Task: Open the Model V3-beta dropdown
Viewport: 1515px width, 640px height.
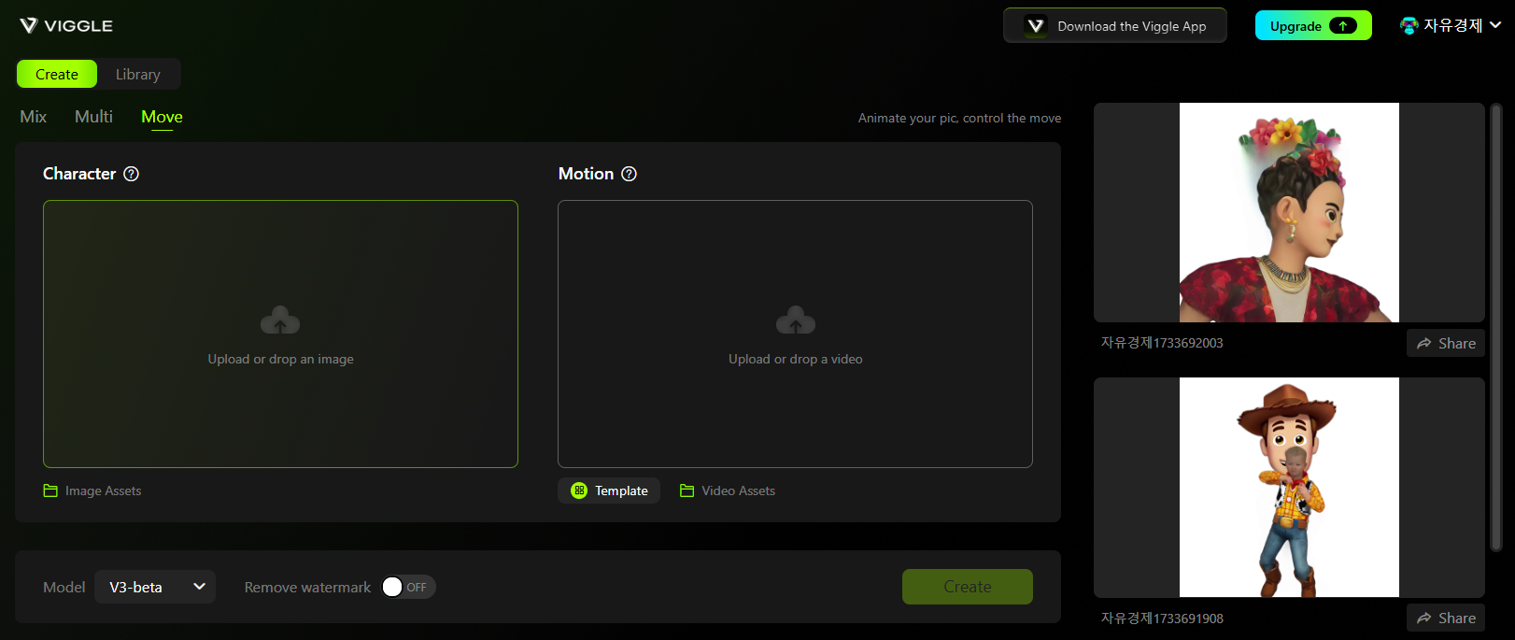Action: (155, 587)
